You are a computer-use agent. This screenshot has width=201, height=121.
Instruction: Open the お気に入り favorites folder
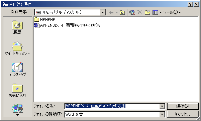(x=17, y=91)
